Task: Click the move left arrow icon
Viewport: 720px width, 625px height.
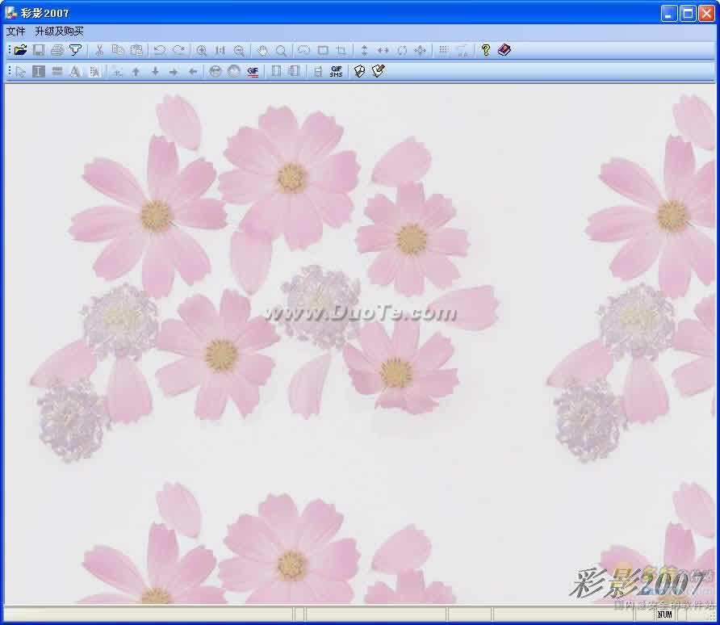Action: [x=193, y=72]
